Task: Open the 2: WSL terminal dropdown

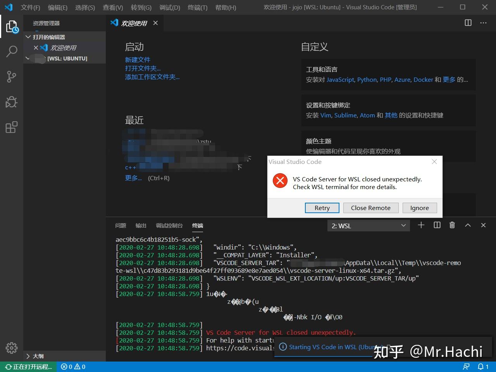Action: tap(368, 225)
